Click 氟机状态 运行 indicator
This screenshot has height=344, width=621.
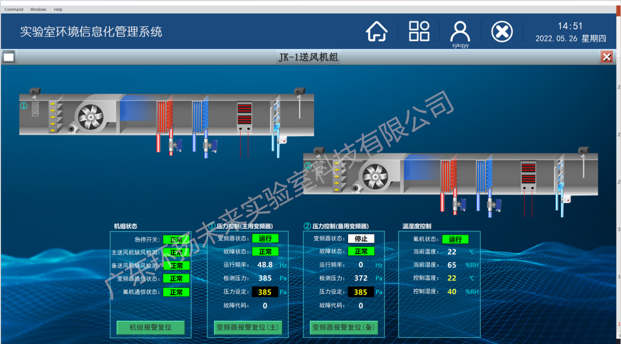pyautogui.click(x=456, y=239)
